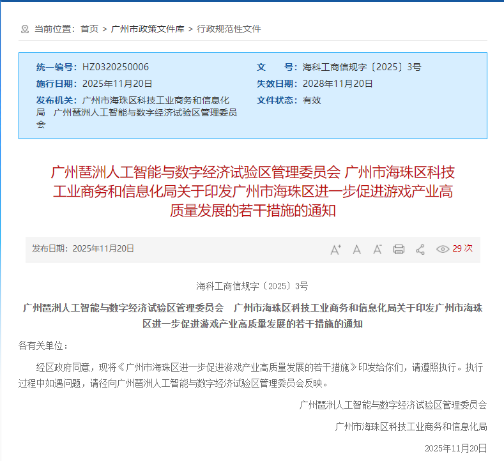Click the bold notice title in body
This screenshot has width=504, height=461.
coord(252,315)
